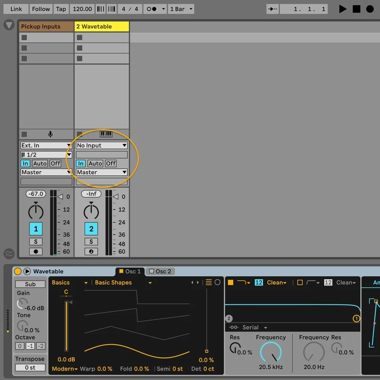Click the first Phase Nudge bars icon
This screenshot has height=380, width=380.
pos(100,9)
